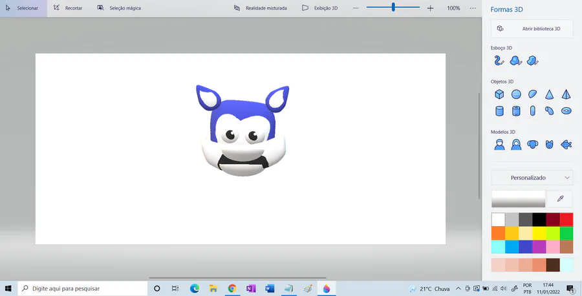Viewport: 582px width, 296px height.
Task: Toggle Exibição 3D view
Action: [x=320, y=8]
